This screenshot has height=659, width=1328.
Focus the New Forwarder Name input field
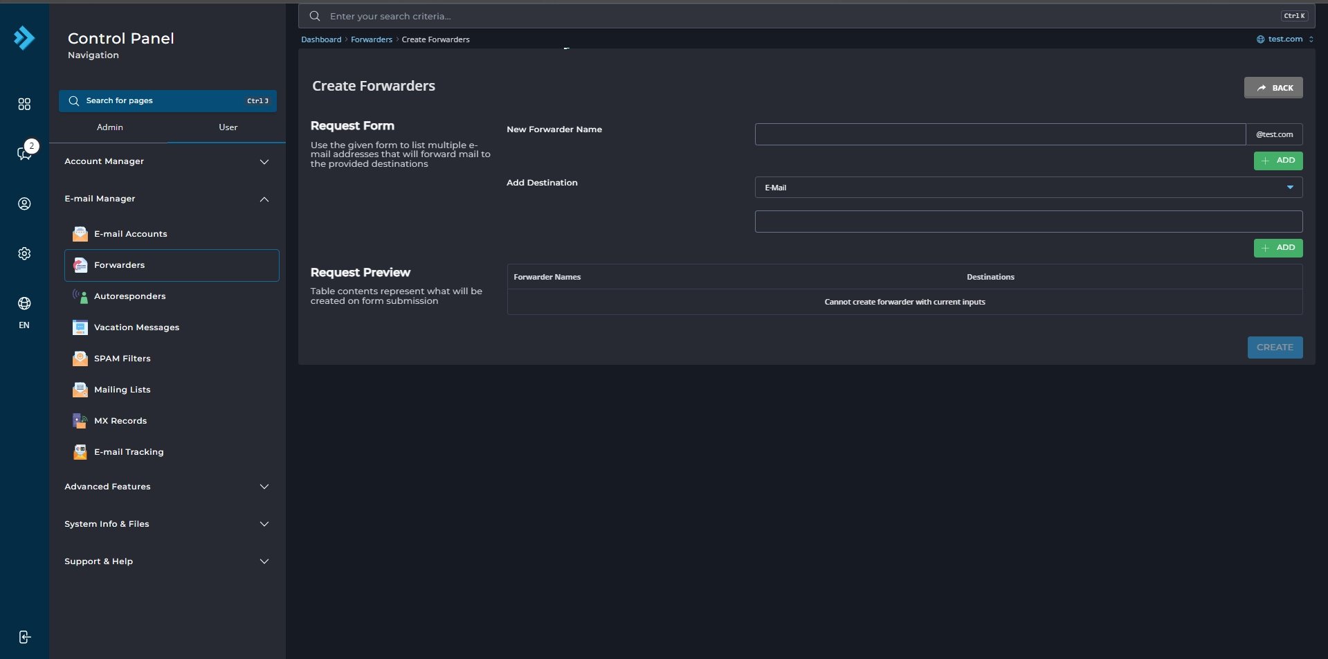[x=1000, y=134]
